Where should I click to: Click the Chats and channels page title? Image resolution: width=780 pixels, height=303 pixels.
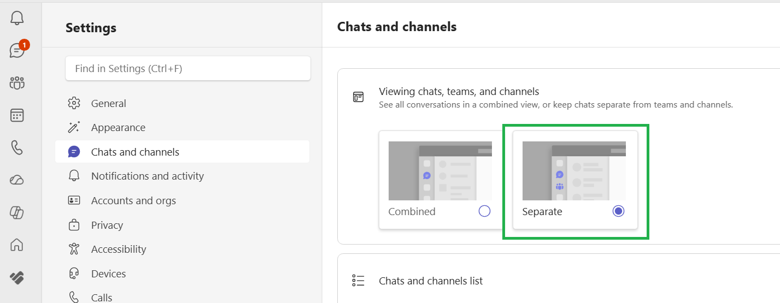click(x=397, y=26)
